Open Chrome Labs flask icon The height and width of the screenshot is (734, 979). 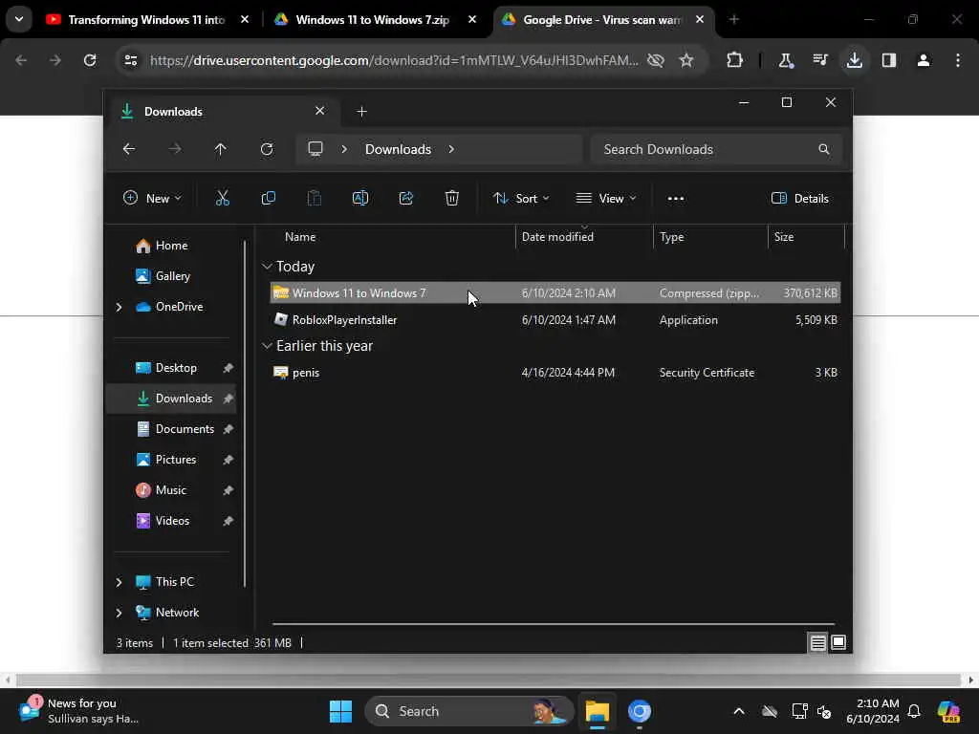point(786,60)
